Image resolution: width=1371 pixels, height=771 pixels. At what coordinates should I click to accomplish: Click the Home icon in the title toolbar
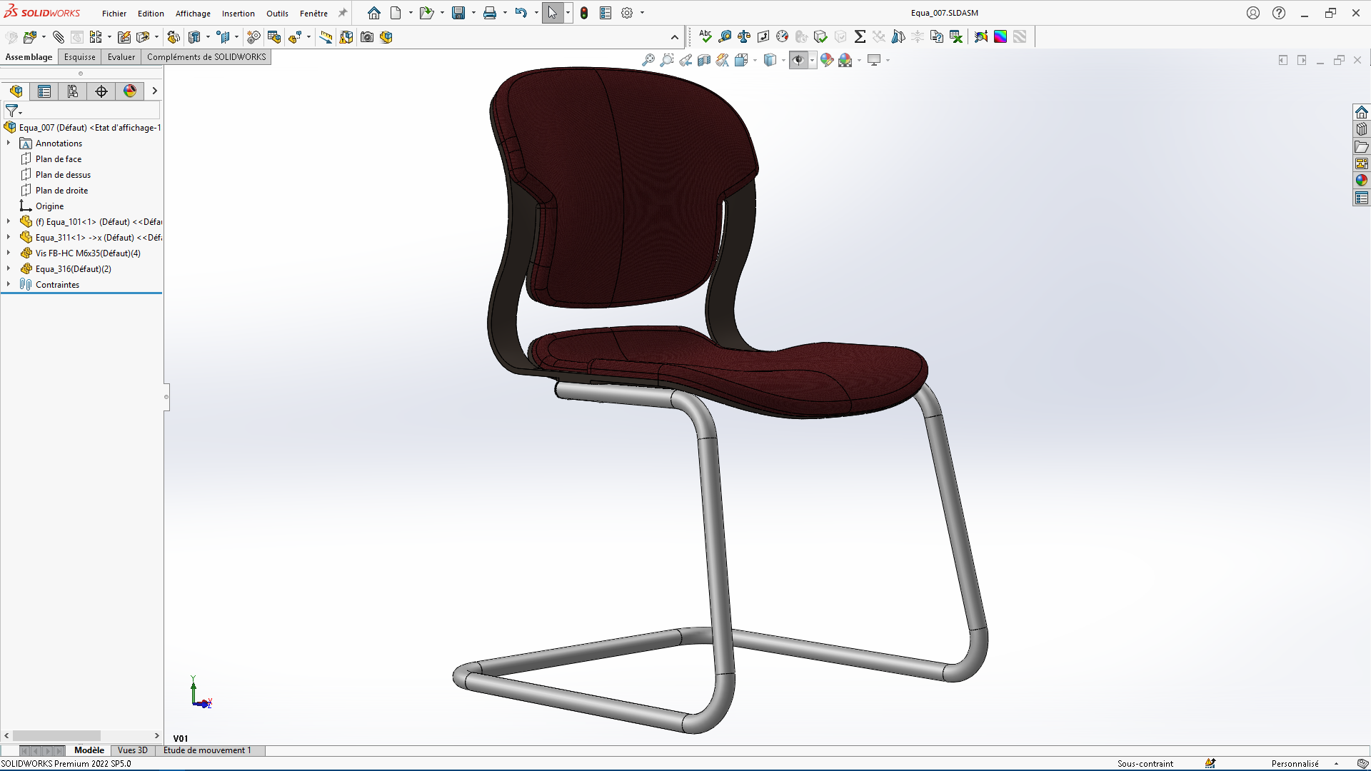(374, 13)
